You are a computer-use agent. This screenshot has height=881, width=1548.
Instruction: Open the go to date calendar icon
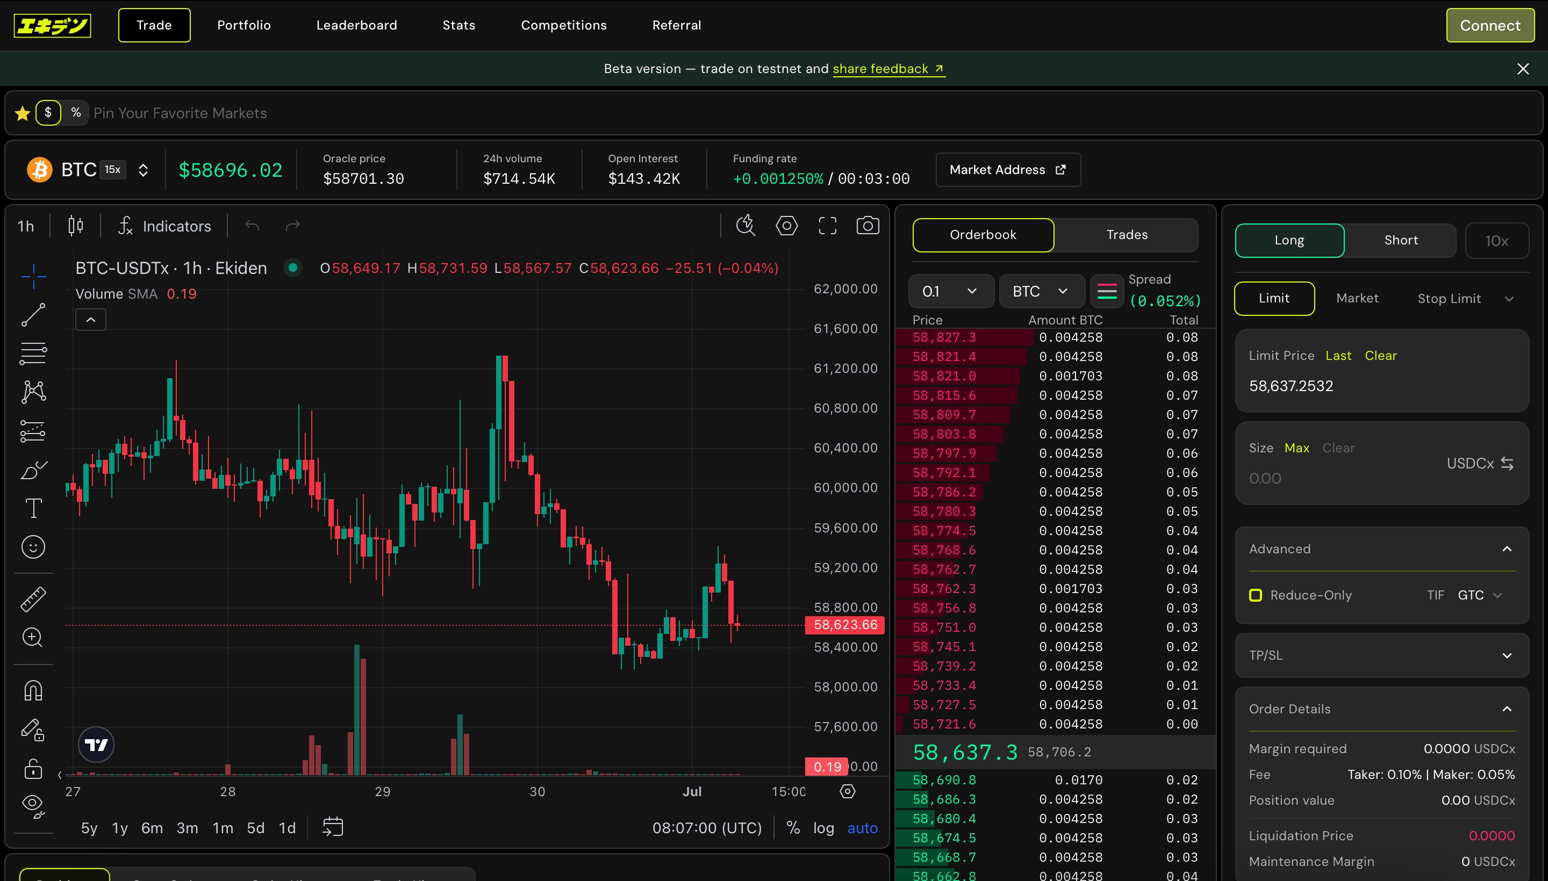pos(333,827)
